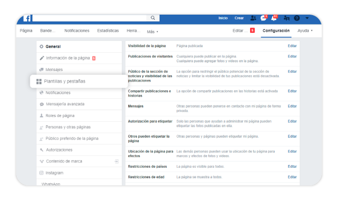Click 'La página se muestra a todos.' text
338x200 pixels.
tap(199, 177)
